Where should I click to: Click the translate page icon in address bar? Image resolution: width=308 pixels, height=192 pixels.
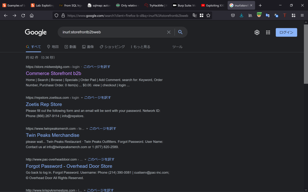tap(195, 16)
